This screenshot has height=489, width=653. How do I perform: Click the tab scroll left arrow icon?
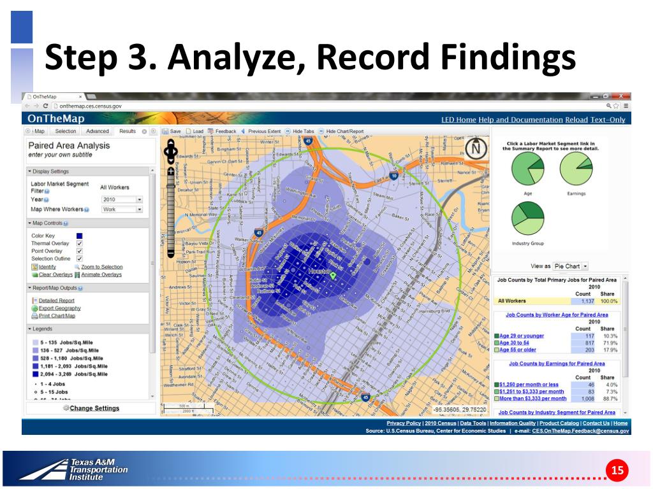tap(28, 131)
